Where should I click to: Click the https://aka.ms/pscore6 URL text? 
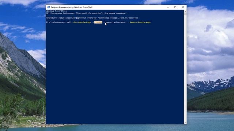coord(124,18)
